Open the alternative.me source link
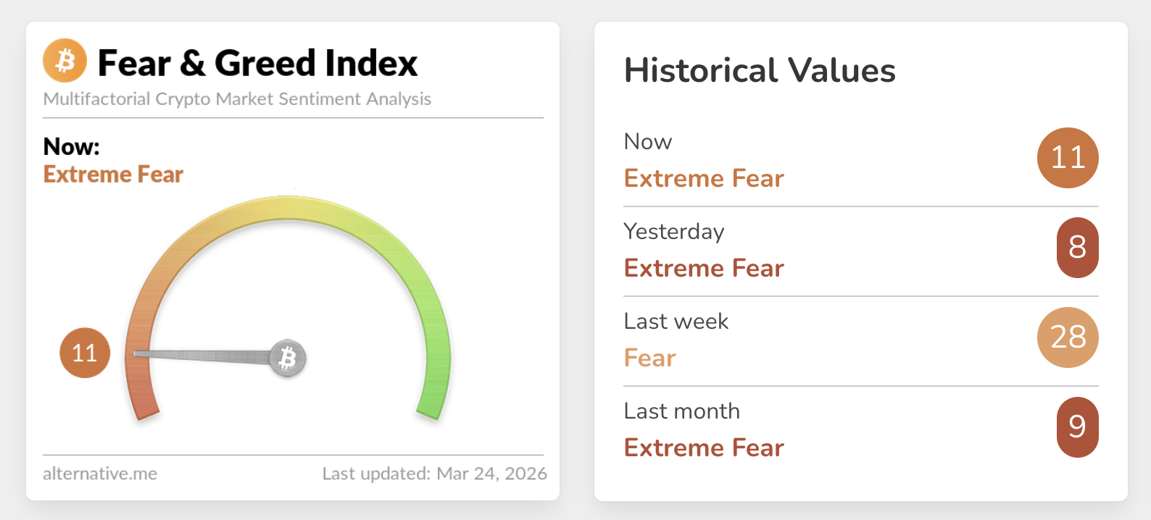Viewport: 1151px width, 520px height. (100, 474)
